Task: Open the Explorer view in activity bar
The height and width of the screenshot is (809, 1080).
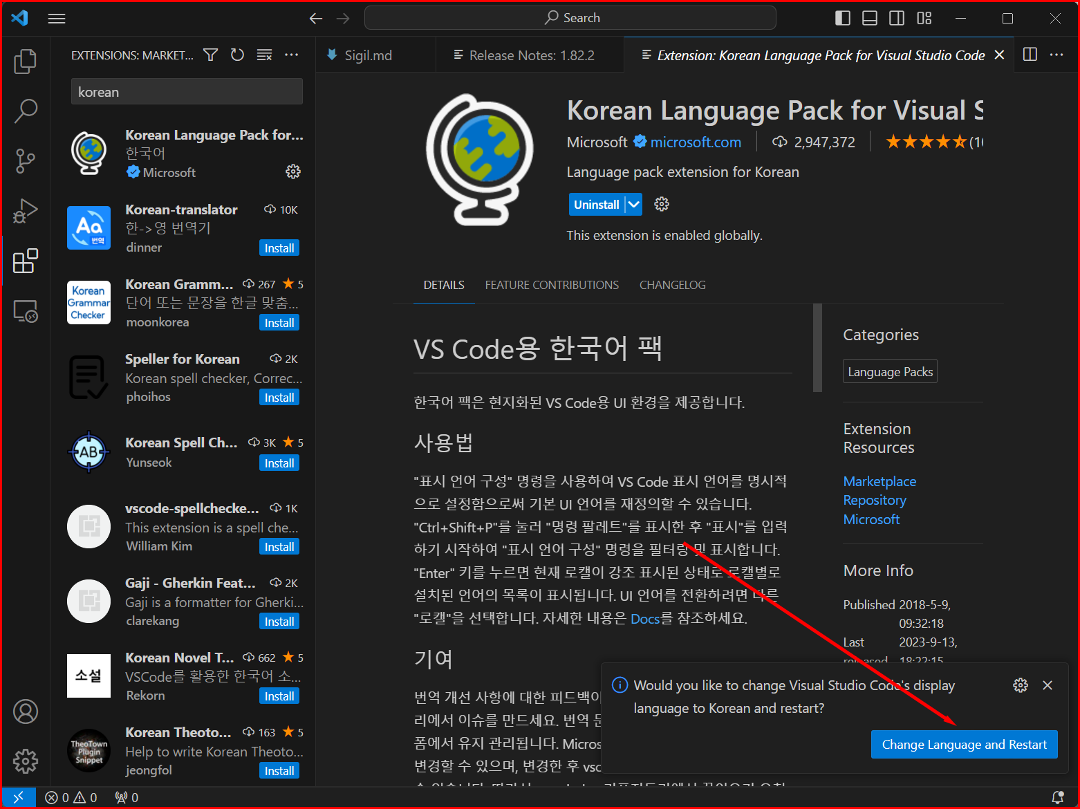Action: tap(25, 61)
